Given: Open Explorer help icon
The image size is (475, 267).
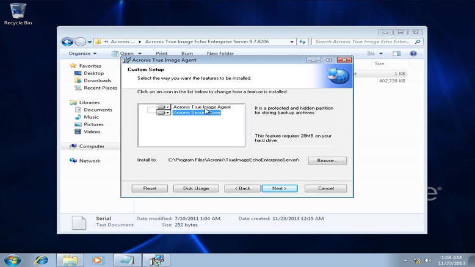Looking at the screenshot, I should point(413,54).
